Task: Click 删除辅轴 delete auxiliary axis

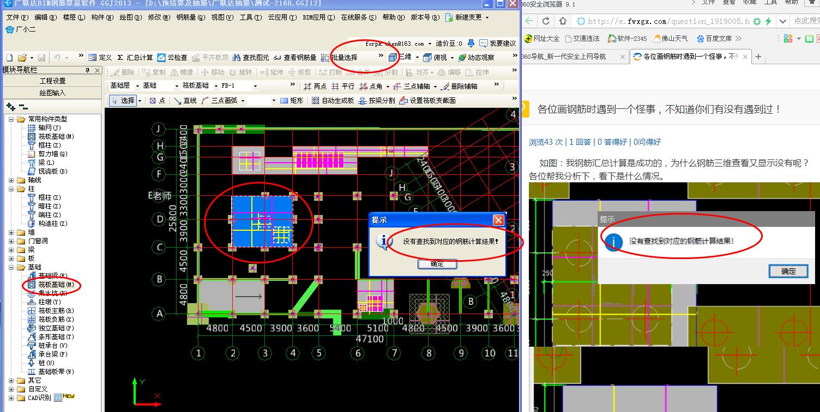Action: pos(459,86)
